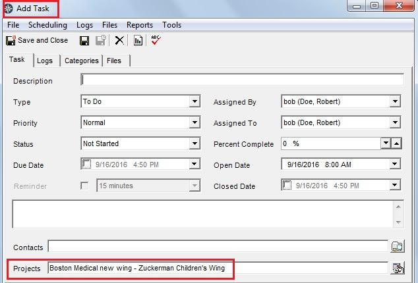
Task: Close the Add Task window
Action: (399, 5)
